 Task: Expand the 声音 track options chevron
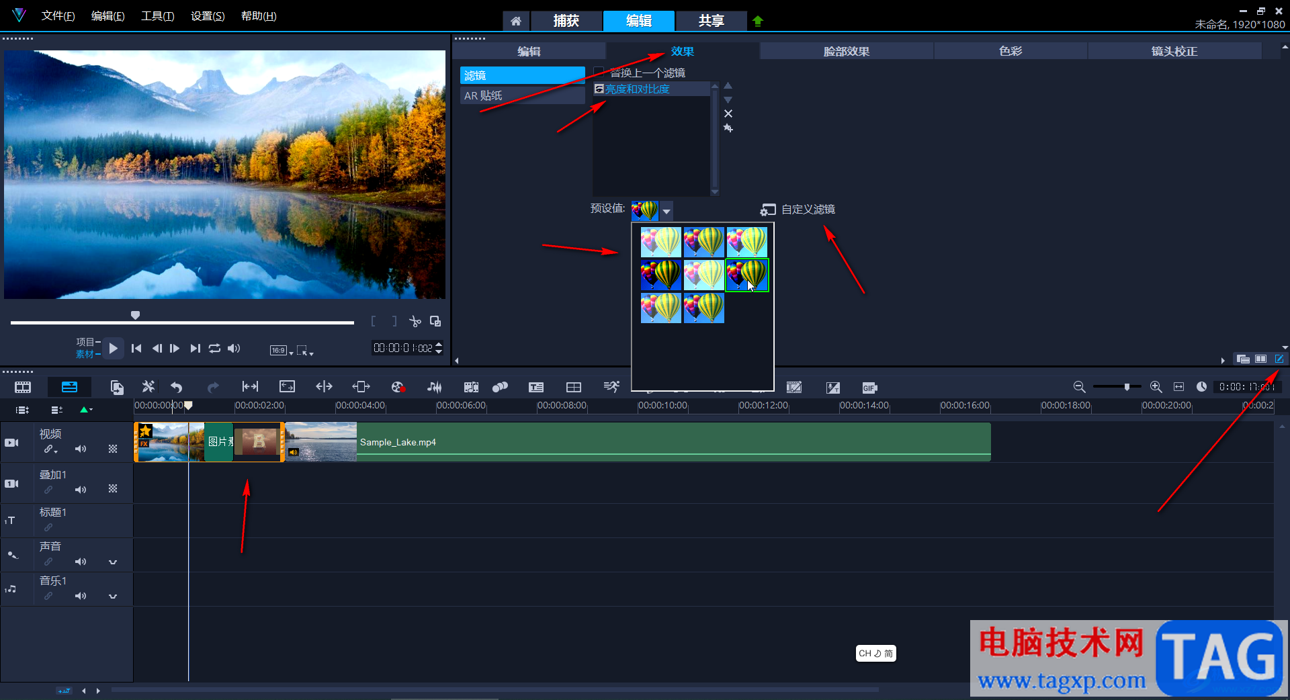click(113, 562)
